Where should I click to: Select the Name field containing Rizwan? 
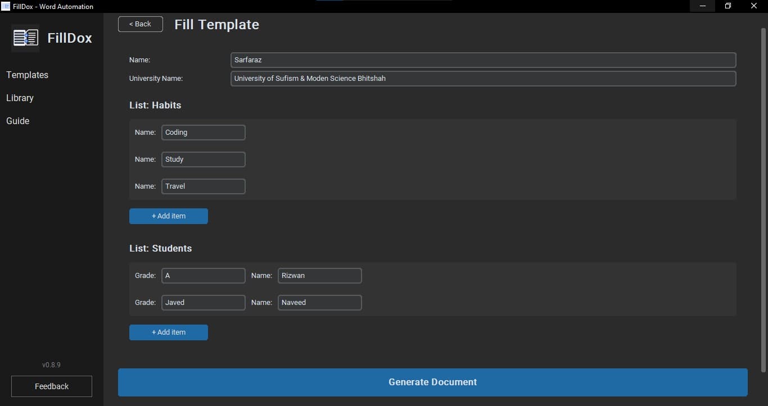click(319, 276)
